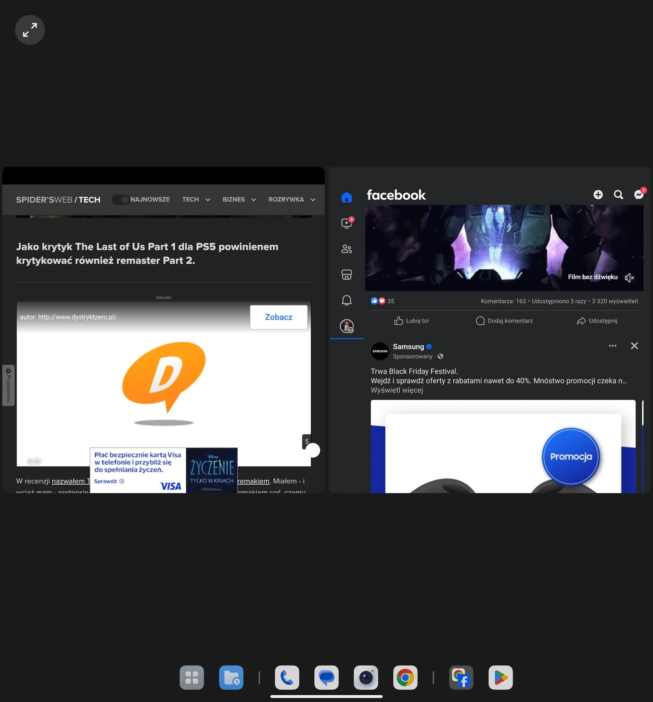Click the SPIDER'SWEB / TECH logo

pos(58,200)
